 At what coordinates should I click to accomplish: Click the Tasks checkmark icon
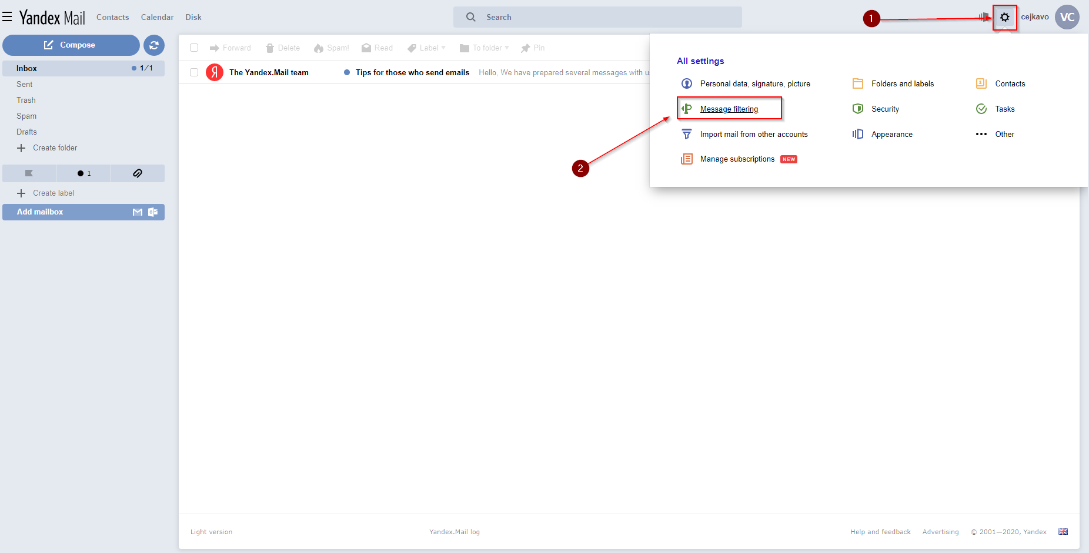coord(981,109)
